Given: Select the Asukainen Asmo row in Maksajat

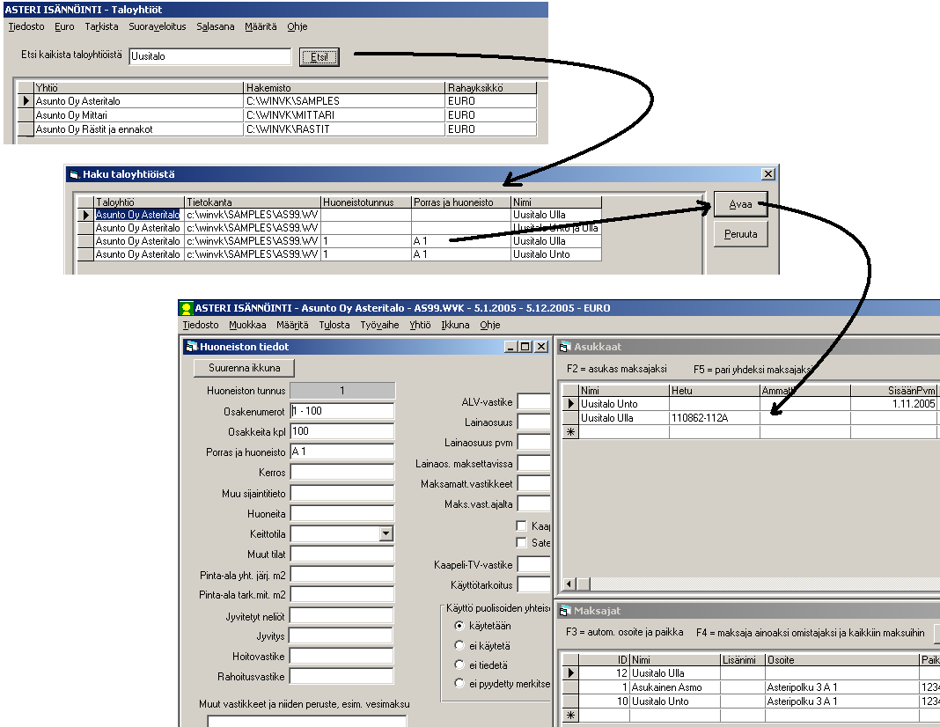Looking at the screenshot, I should click(751, 687).
